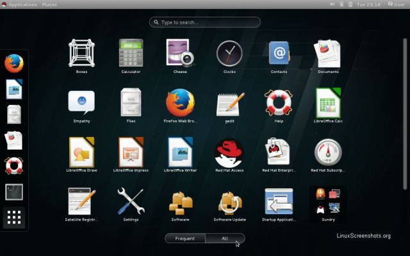Viewport: 410px width, 256px height.
Task: Open Red Hat Enterprise documentation icon
Action: click(x=279, y=152)
